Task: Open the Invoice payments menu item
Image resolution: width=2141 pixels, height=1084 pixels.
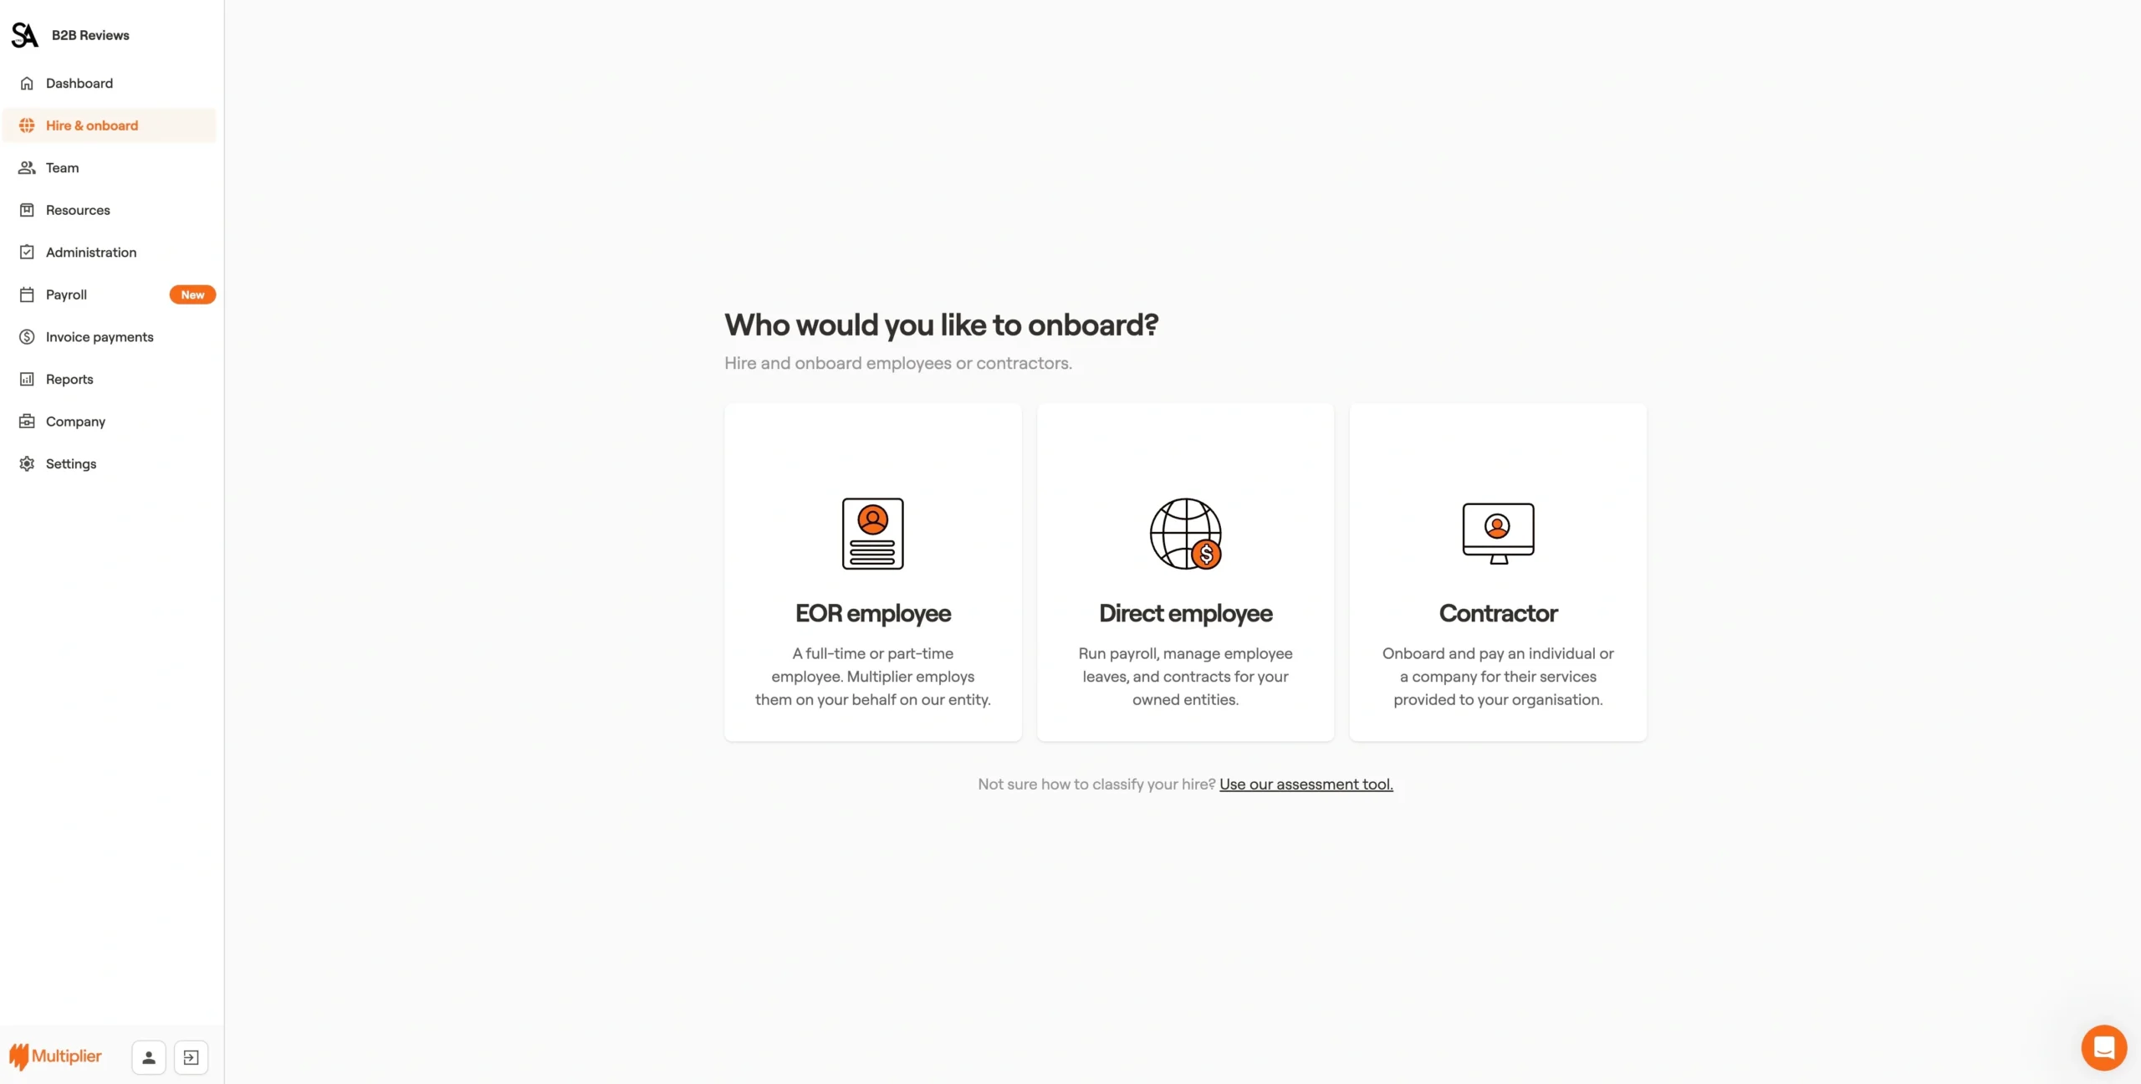Action: [x=98, y=337]
